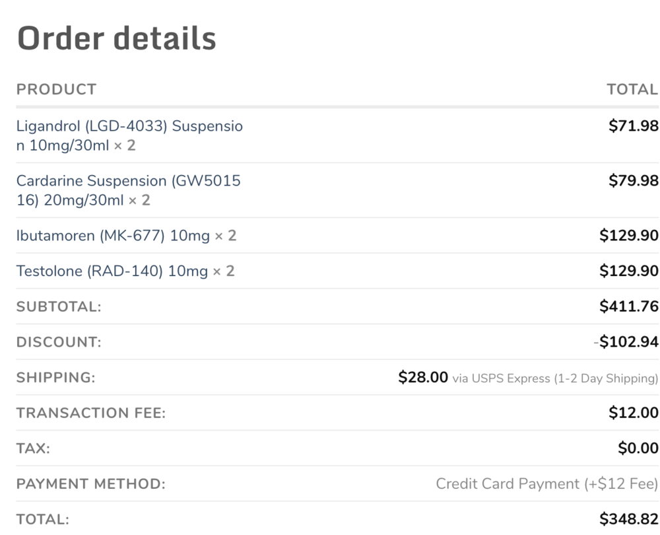Screen dimensions: 660x535
Task: Click the $0.00 tax amount
Action: click(x=638, y=448)
